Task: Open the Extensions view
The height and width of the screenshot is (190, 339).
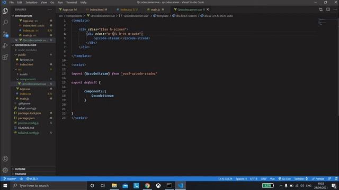Action: click(5, 57)
